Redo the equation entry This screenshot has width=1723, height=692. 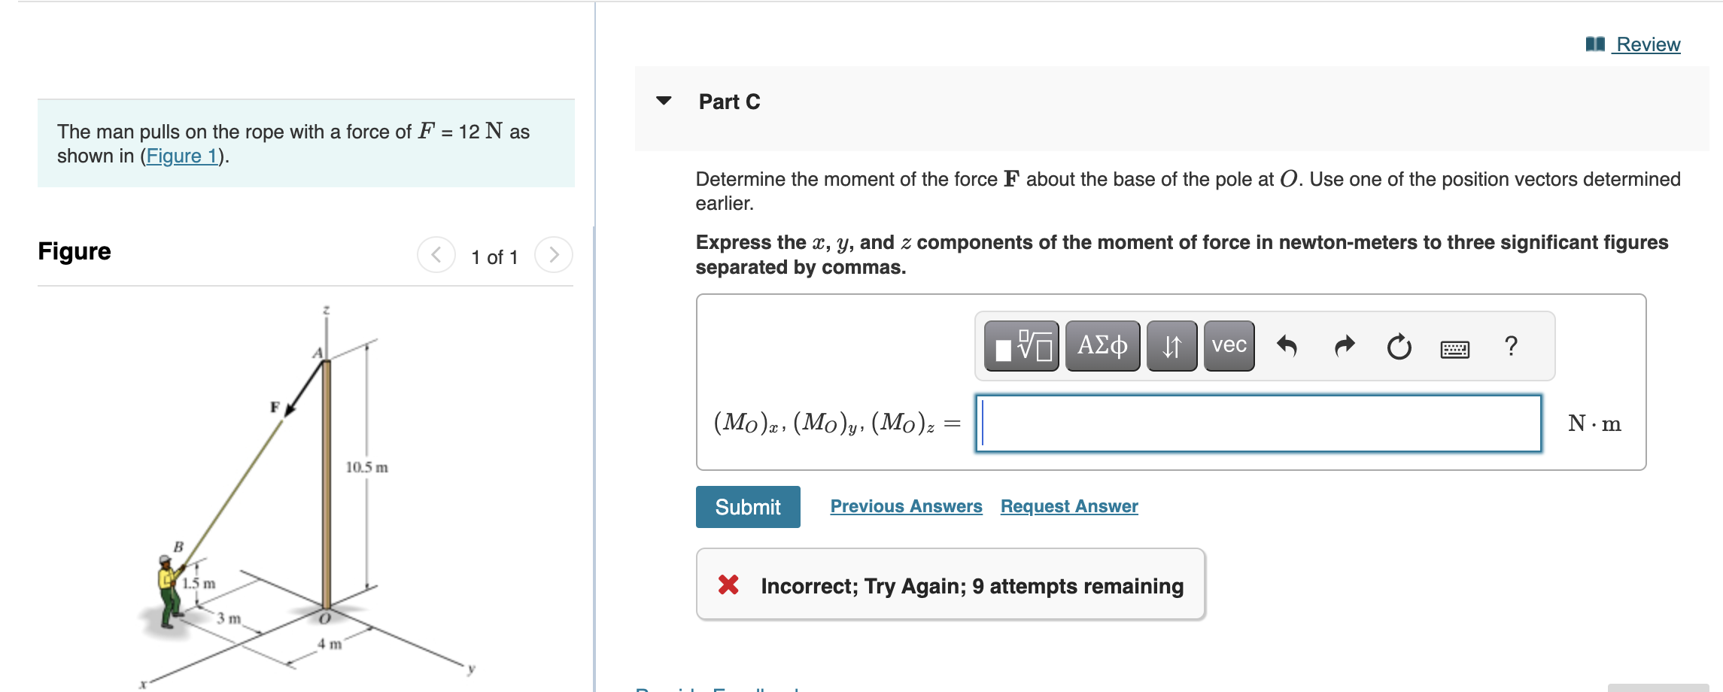tap(1343, 346)
